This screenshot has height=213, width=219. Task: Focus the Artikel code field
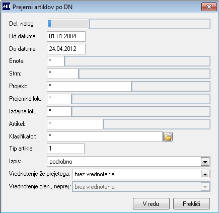75,124
